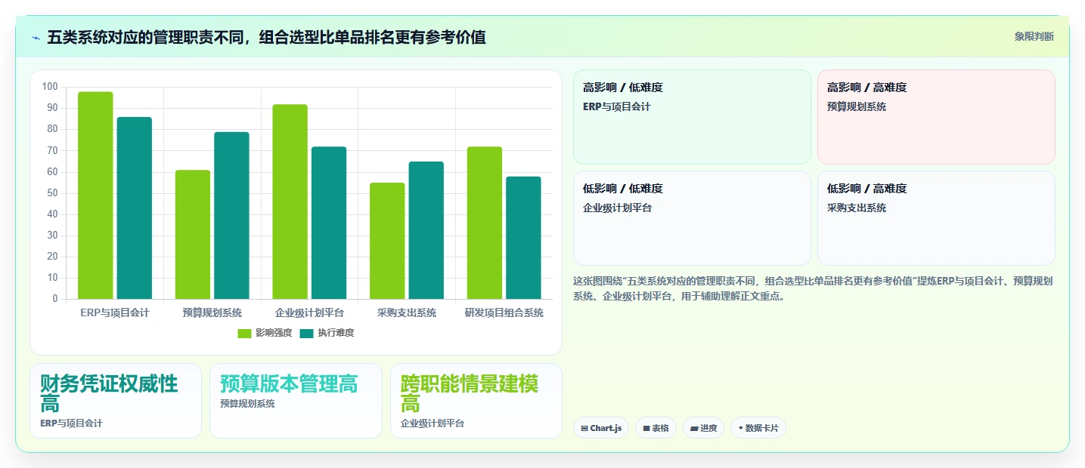
Task: Click the 采购支出系统 x-axis label
Action: coord(407,313)
